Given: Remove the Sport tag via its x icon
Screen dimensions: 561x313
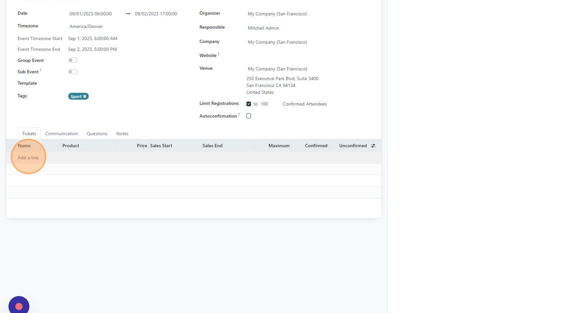Looking at the screenshot, I should tap(85, 96).
